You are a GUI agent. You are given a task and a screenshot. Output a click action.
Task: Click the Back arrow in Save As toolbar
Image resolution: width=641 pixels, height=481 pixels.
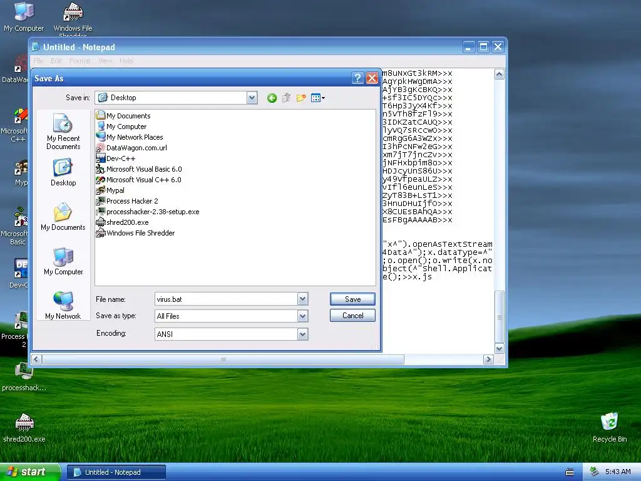pos(272,98)
